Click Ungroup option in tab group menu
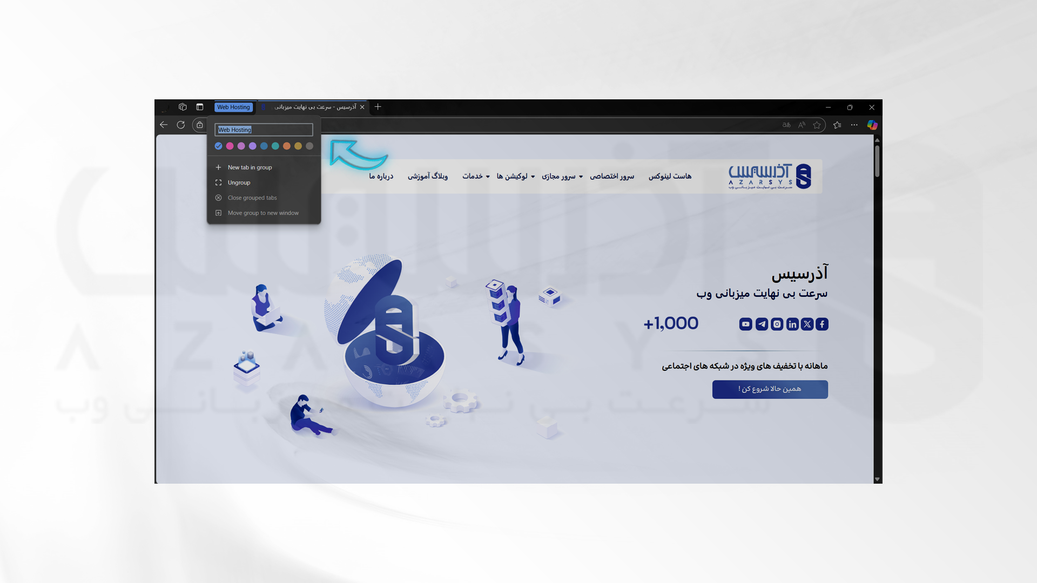 point(239,182)
